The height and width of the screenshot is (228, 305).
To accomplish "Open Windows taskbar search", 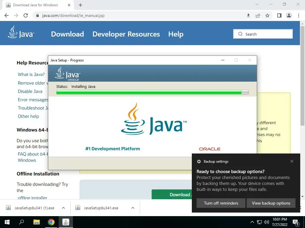I will (21, 222).
